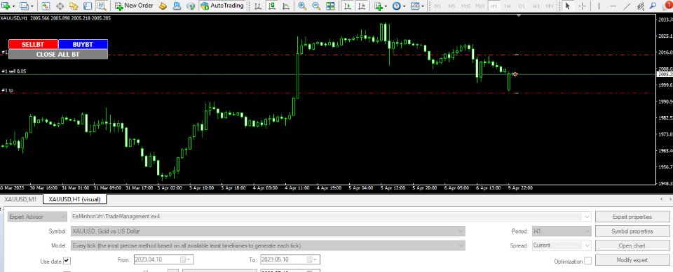673x272 pixels.
Task: Open the Periods clock icon
Action: click(396, 6)
